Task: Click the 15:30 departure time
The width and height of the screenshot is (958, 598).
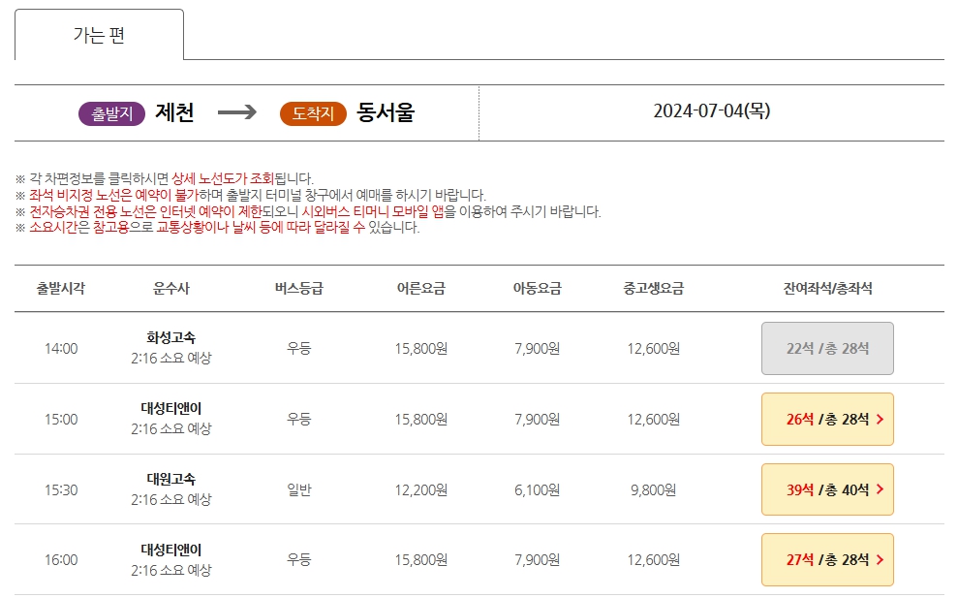Action: tap(61, 489)
